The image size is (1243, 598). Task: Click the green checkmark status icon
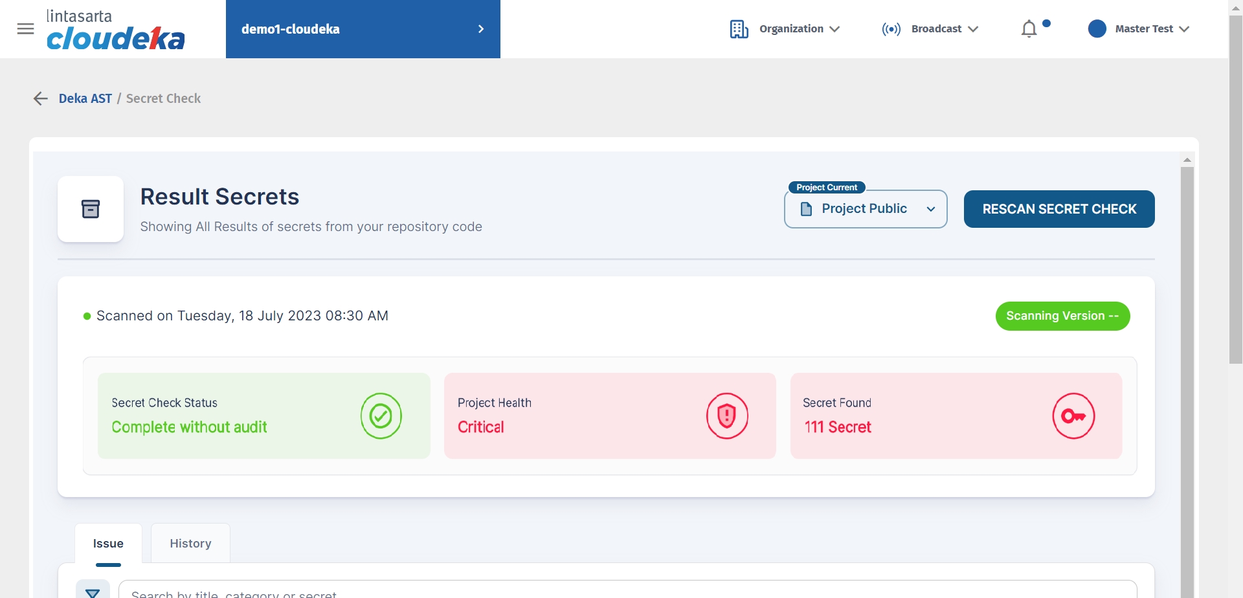(381, 415)
